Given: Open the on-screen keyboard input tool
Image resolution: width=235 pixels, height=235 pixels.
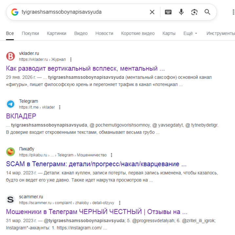Looking at the screenshot, I should 168,12.
